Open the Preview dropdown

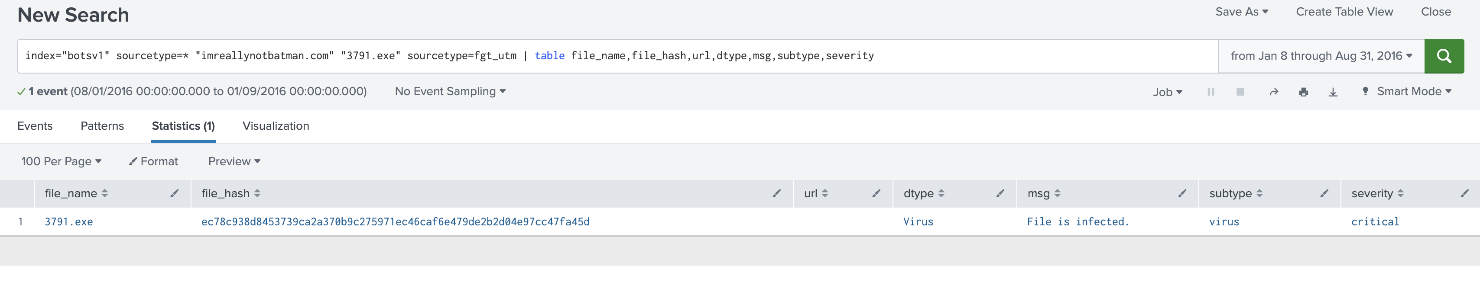click(x=234, y=161)
